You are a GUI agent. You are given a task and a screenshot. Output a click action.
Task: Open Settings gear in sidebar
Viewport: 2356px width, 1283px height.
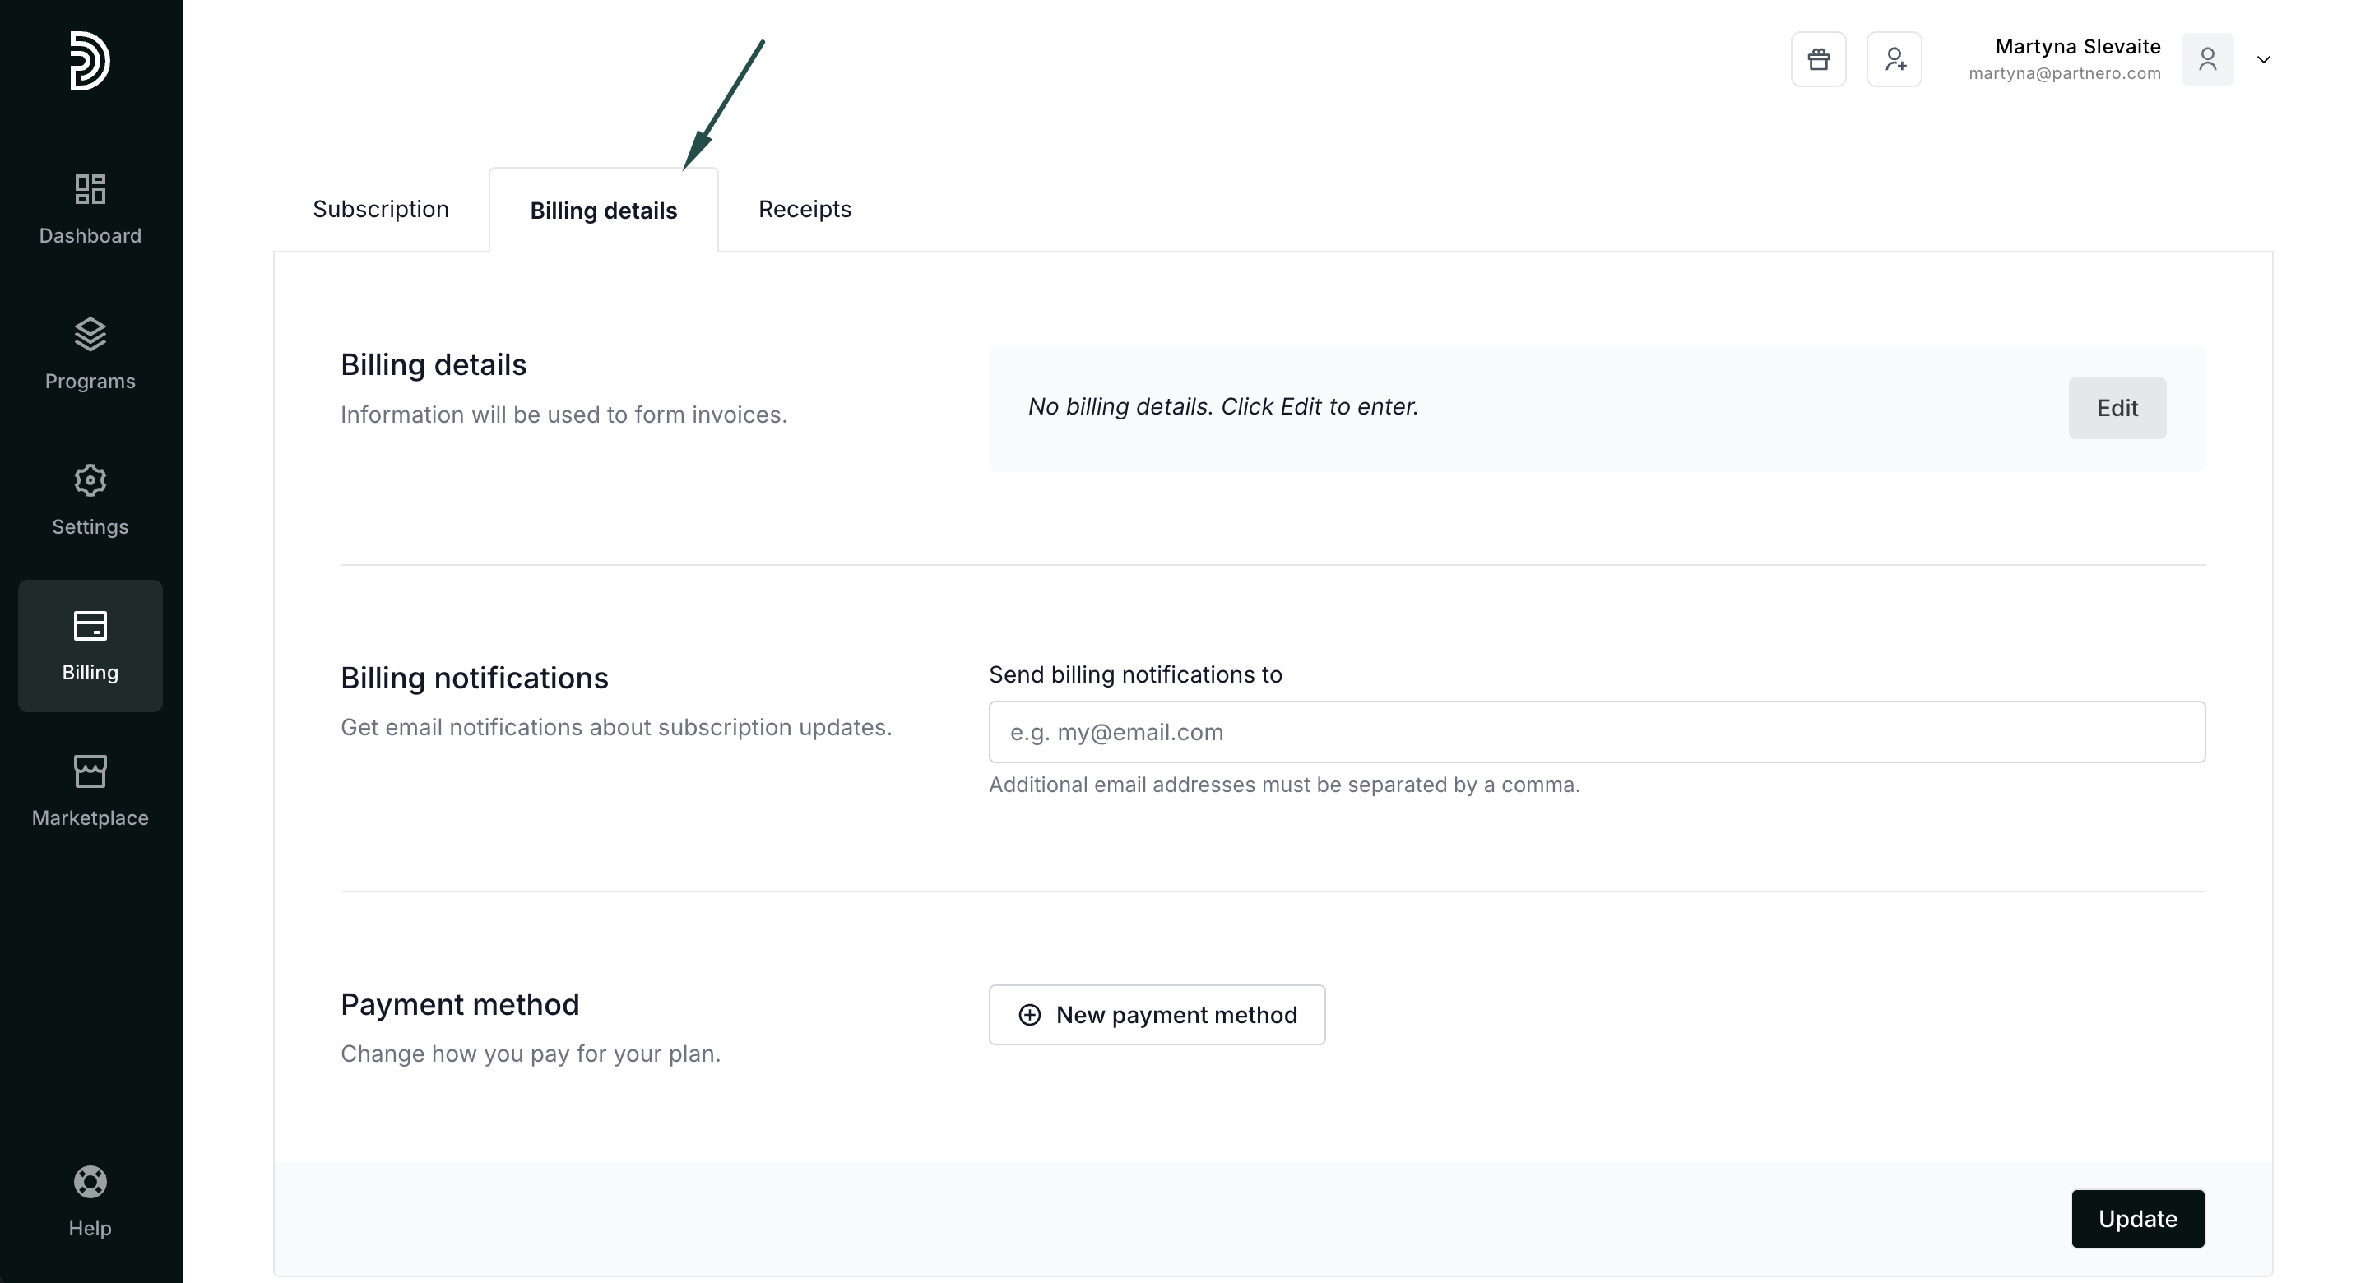pyautogui.click(x=90, y=481)
